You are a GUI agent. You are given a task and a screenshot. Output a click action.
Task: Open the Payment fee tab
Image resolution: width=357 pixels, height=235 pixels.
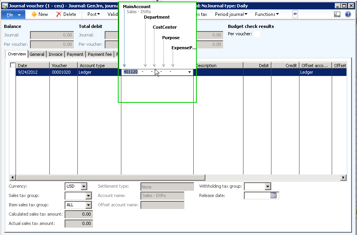100,54
